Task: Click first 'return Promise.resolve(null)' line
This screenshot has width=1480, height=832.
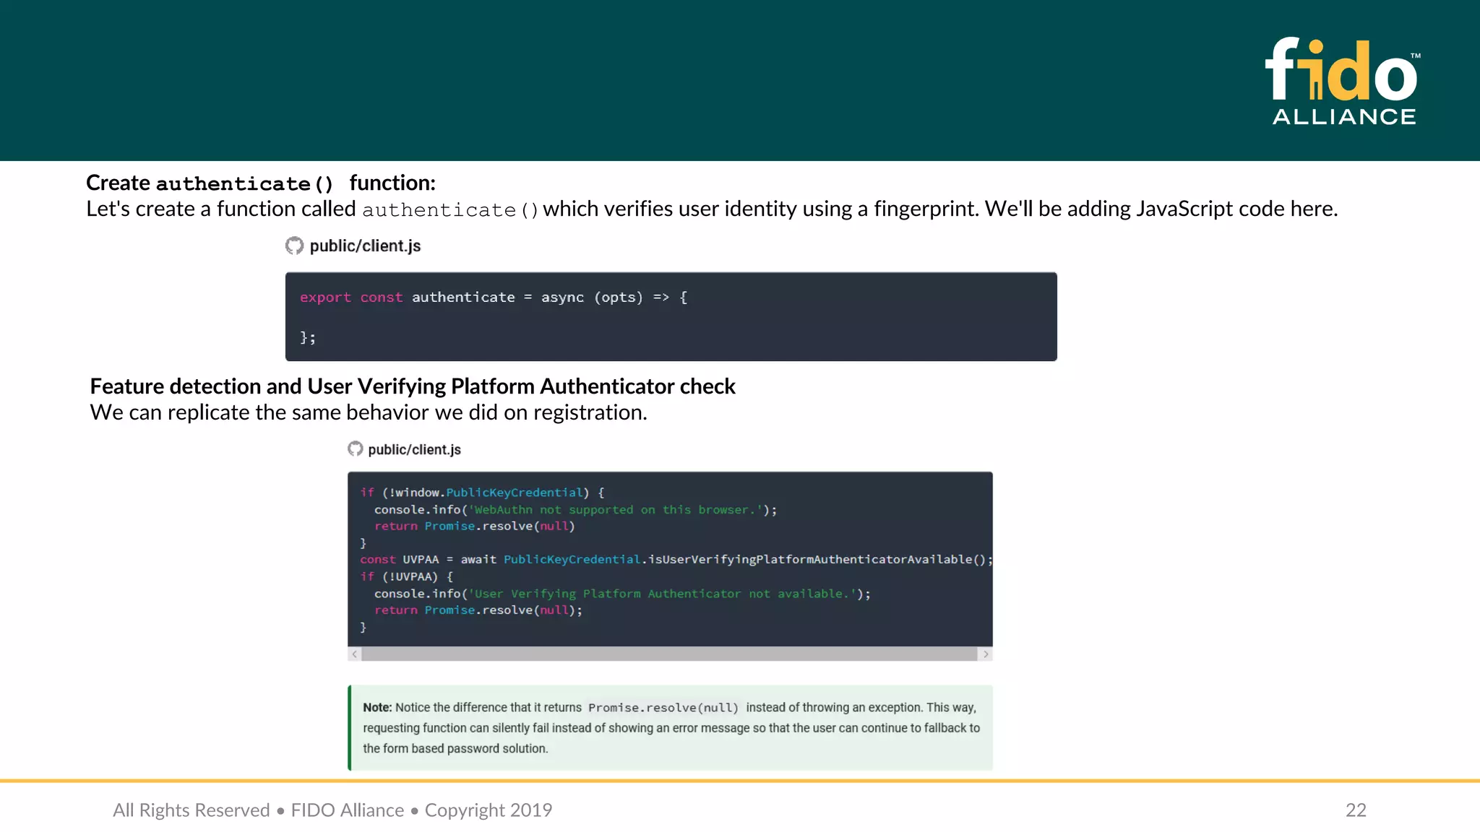Action: click(475, 526)
